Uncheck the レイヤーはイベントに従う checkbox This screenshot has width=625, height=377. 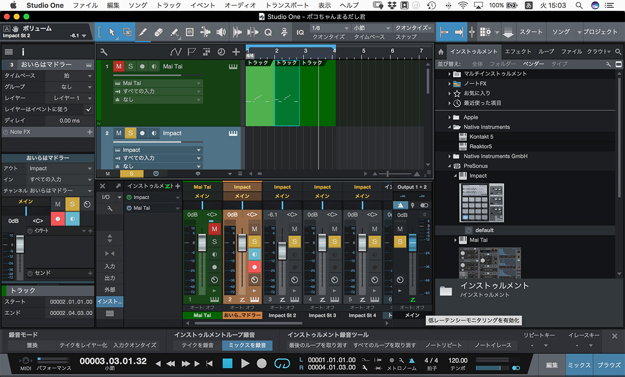88,110
